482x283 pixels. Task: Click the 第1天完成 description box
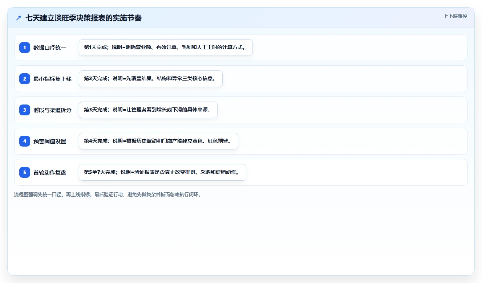(166, 48)
